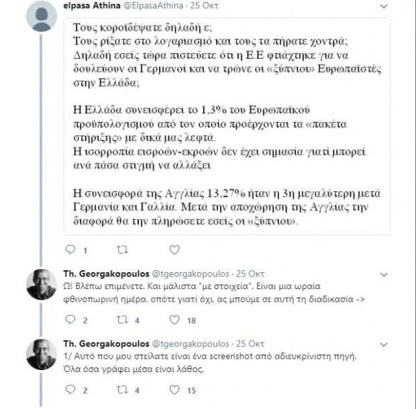Like elpasa Athina's tweet

(x=174, y=250)
